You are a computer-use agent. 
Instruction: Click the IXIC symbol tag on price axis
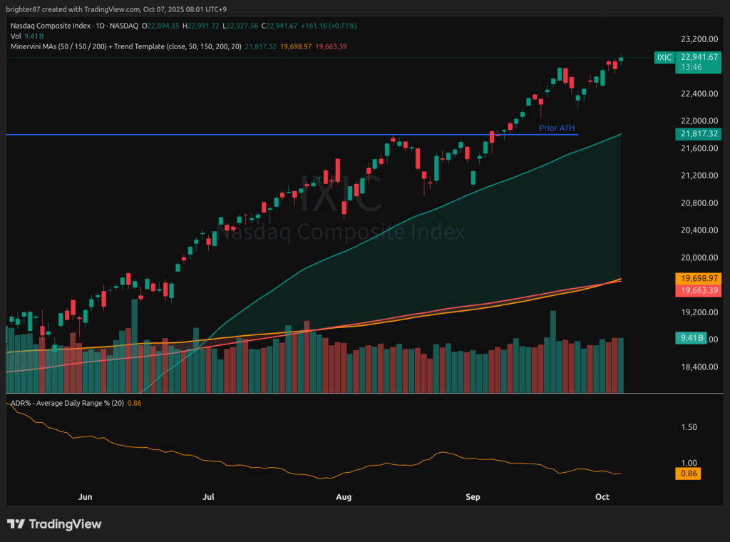664,57
